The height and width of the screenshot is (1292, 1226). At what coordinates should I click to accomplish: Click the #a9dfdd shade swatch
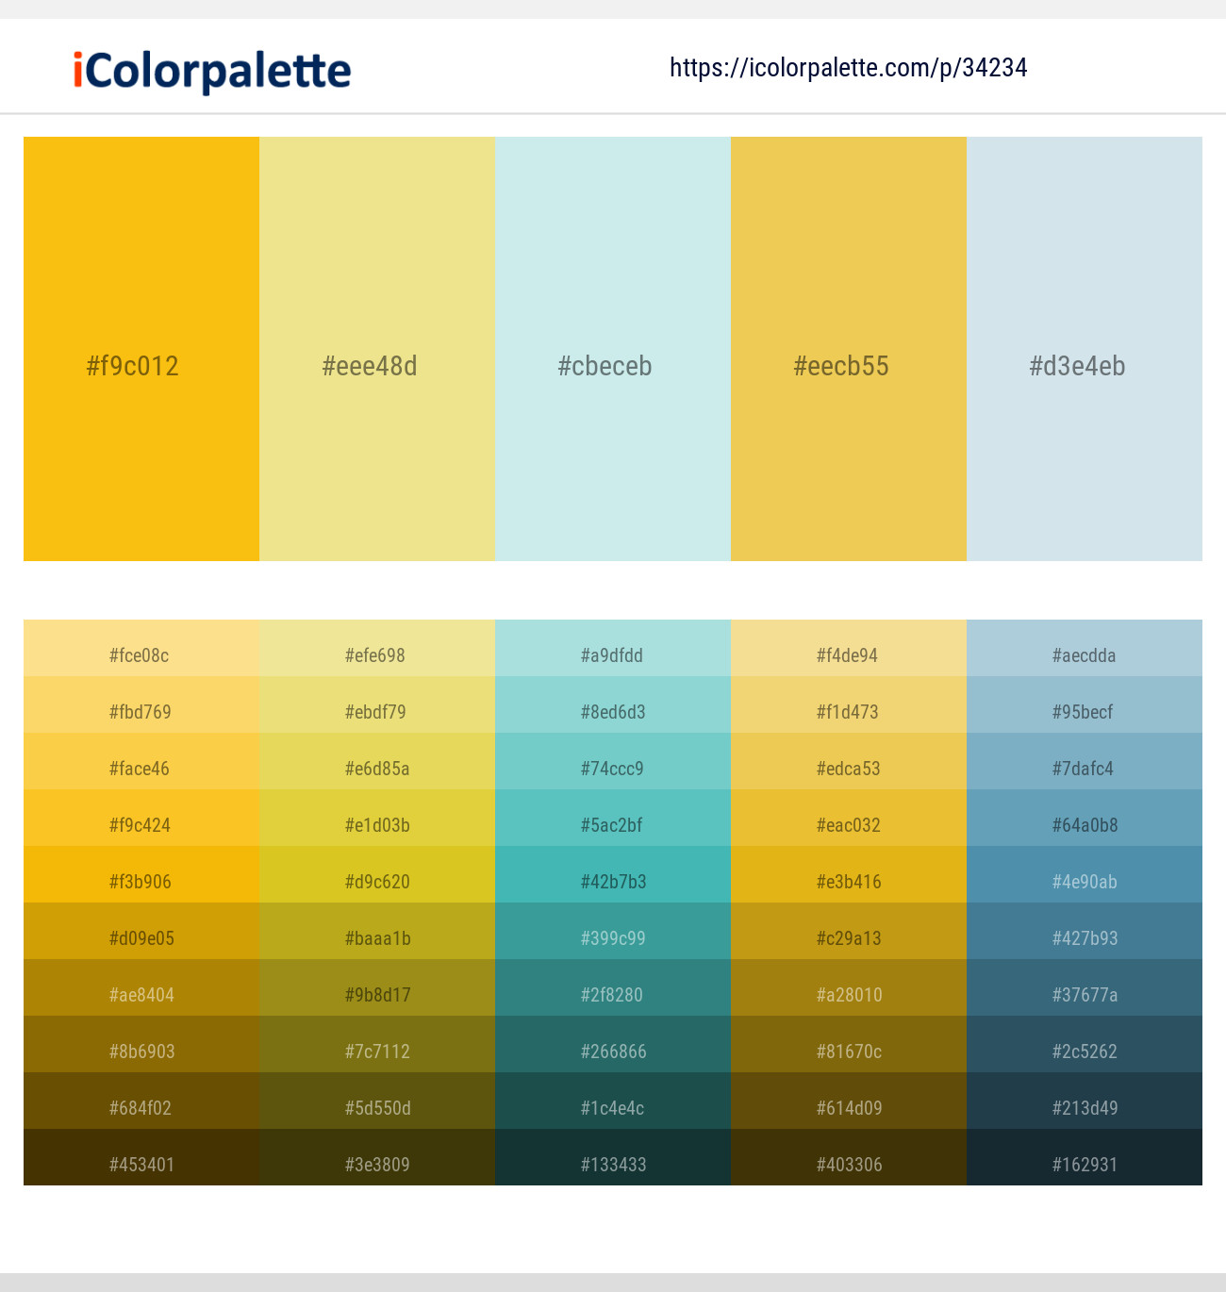point(613,655)
